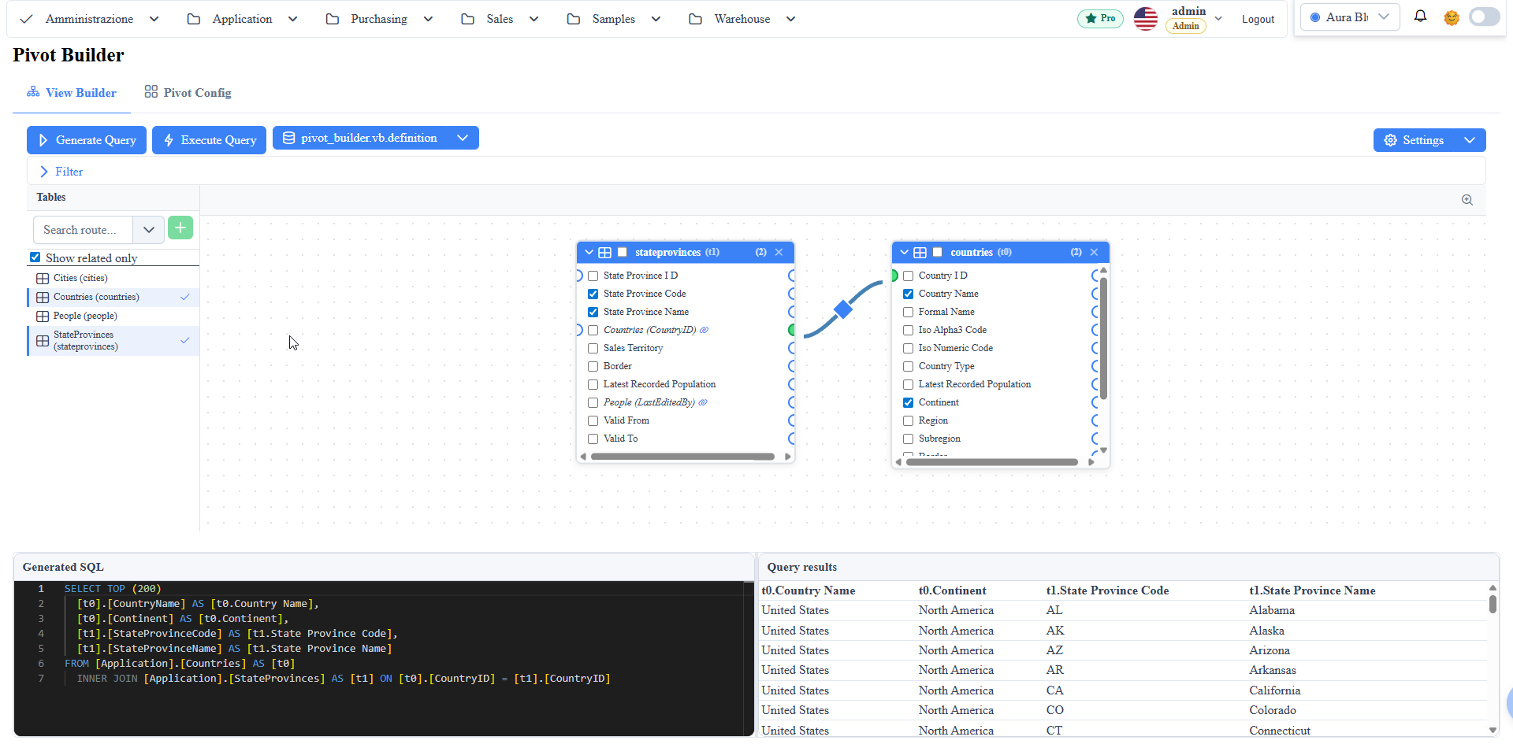Viewport: 1513px width, 744px height.
Task: Click the checkmark beside Countries (countries)
Action: click(185, 297)
